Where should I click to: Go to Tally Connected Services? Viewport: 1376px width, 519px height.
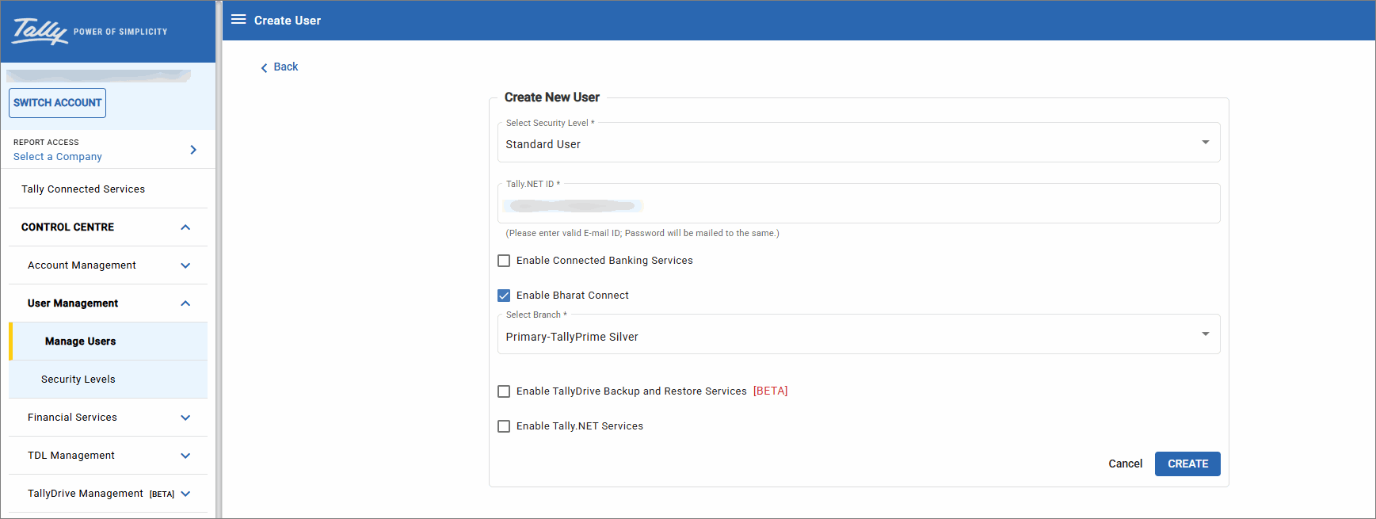(83, 189)
